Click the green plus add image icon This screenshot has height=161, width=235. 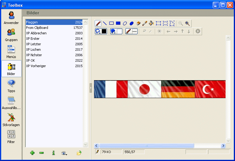tap(32, 153)
